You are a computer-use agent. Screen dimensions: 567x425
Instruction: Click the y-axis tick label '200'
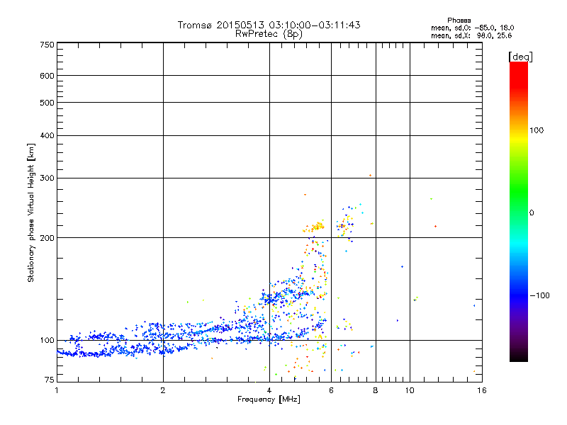47,238
